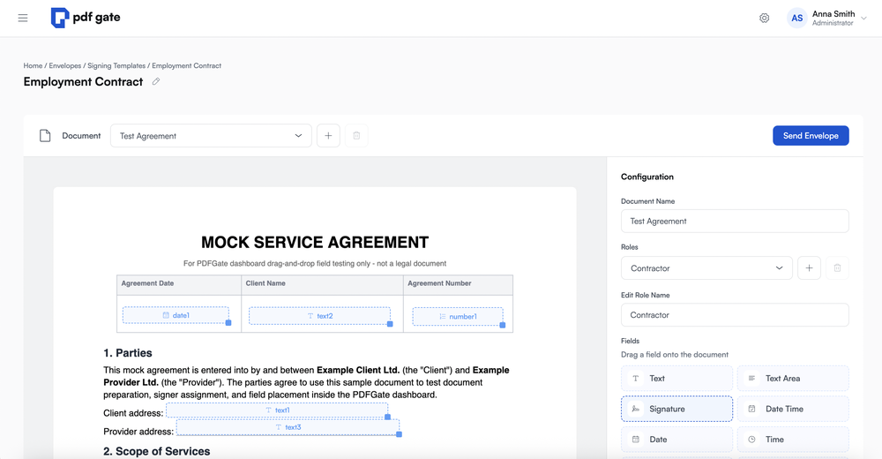Delete the document using trash icon
882x459 pixels.
click(356, 136)
